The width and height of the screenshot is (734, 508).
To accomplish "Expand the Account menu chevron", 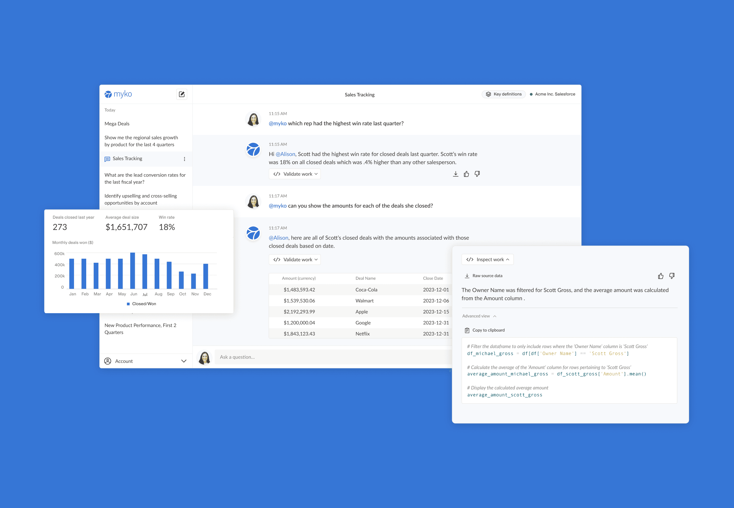I will point(184,361).
